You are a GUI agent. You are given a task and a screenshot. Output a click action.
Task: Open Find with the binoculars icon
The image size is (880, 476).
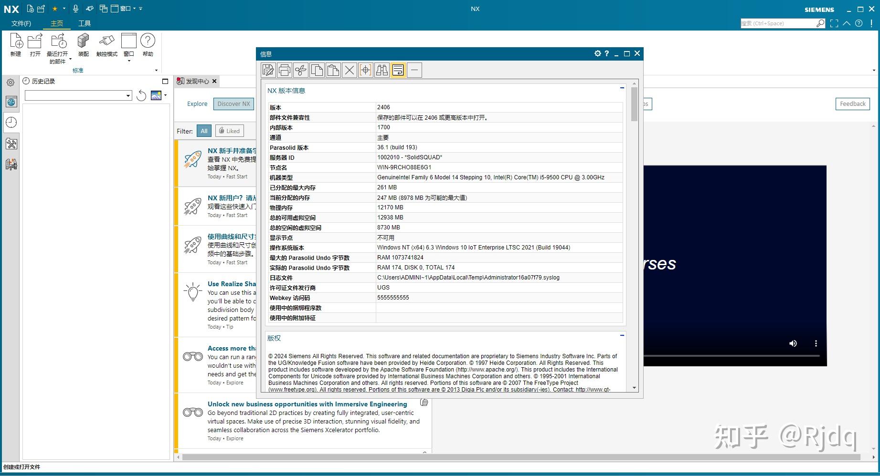pyautogui.click(x=382, y=70)
